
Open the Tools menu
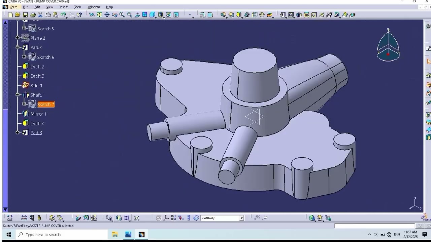pos(77,7)
